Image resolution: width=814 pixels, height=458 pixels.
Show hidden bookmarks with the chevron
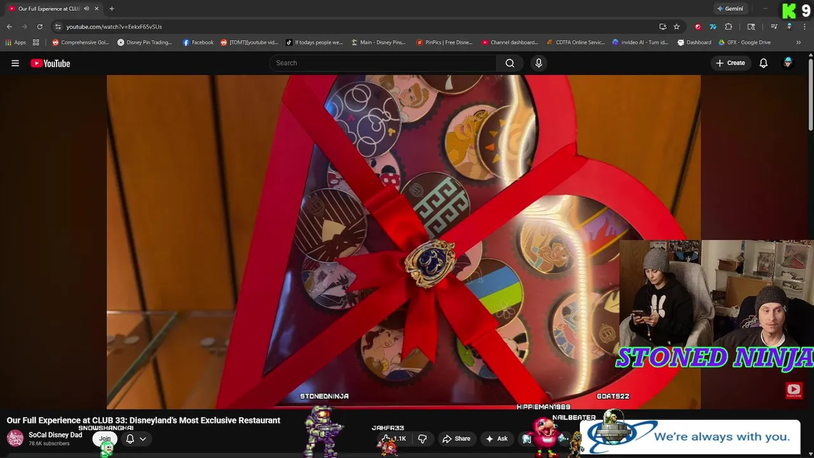[799, 43]
